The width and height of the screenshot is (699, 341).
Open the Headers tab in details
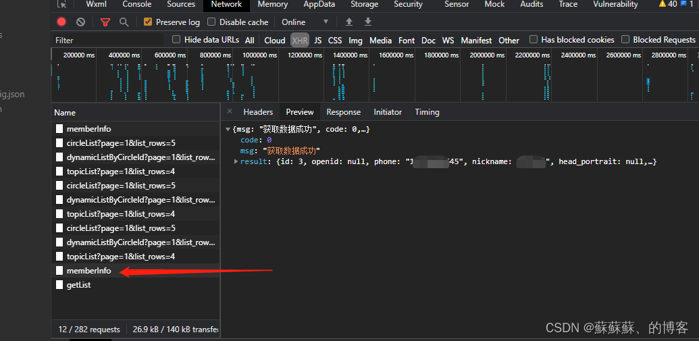coord(258,112)
